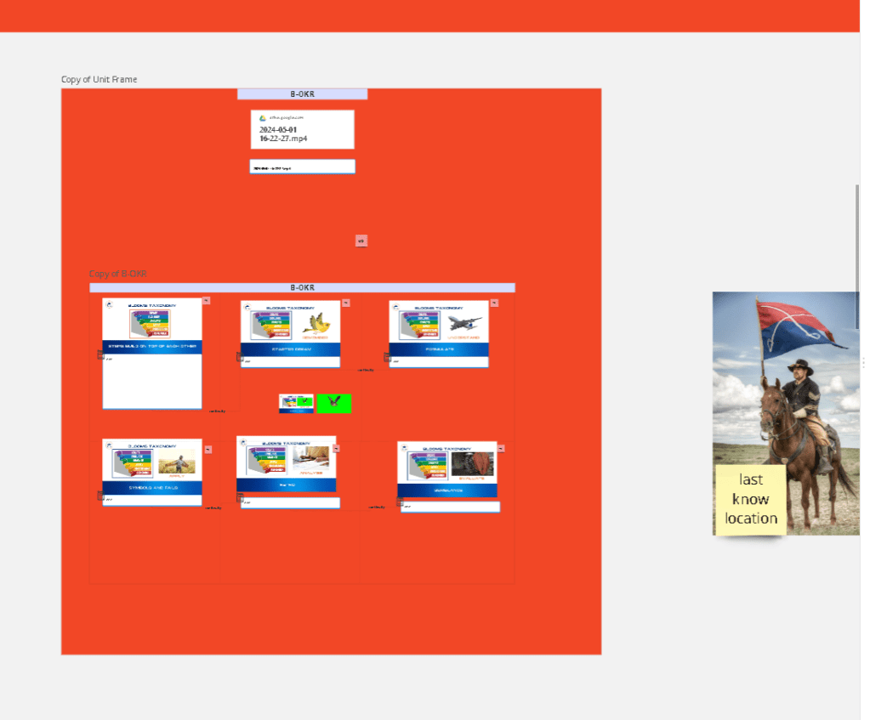Click the pink tag beside the child-in-field card
The image size is (870, 720).
[208, 450]
